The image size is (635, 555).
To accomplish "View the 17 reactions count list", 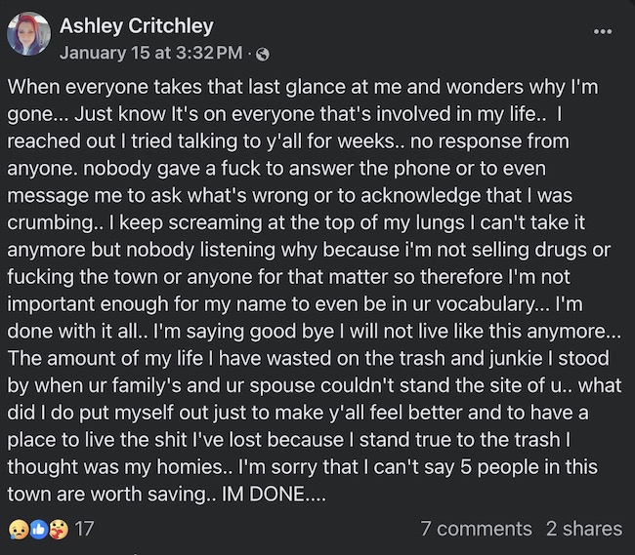I will point(84,529).
